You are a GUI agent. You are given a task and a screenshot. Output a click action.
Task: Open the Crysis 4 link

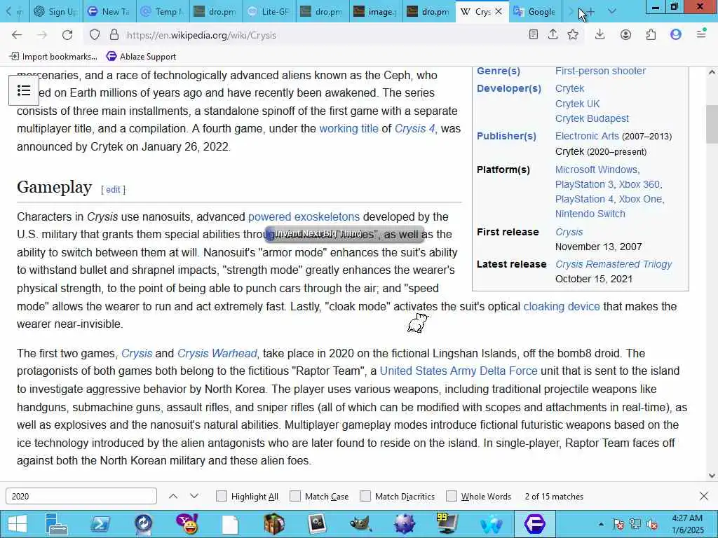tap(414, 129)
